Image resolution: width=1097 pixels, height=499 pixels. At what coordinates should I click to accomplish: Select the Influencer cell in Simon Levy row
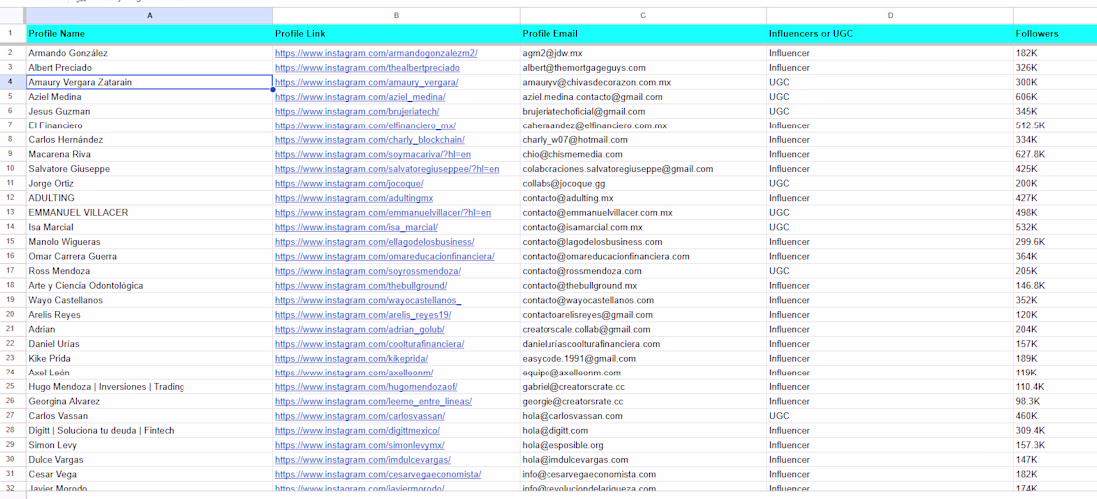(x=890, y=445)
